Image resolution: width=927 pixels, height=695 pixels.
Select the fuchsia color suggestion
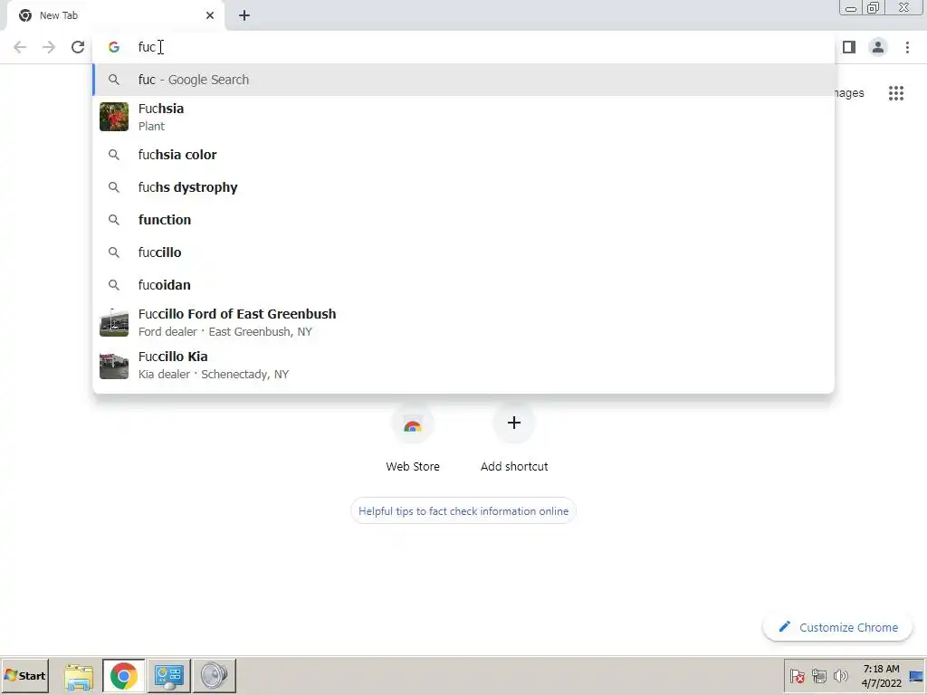[x=463, y=155]
